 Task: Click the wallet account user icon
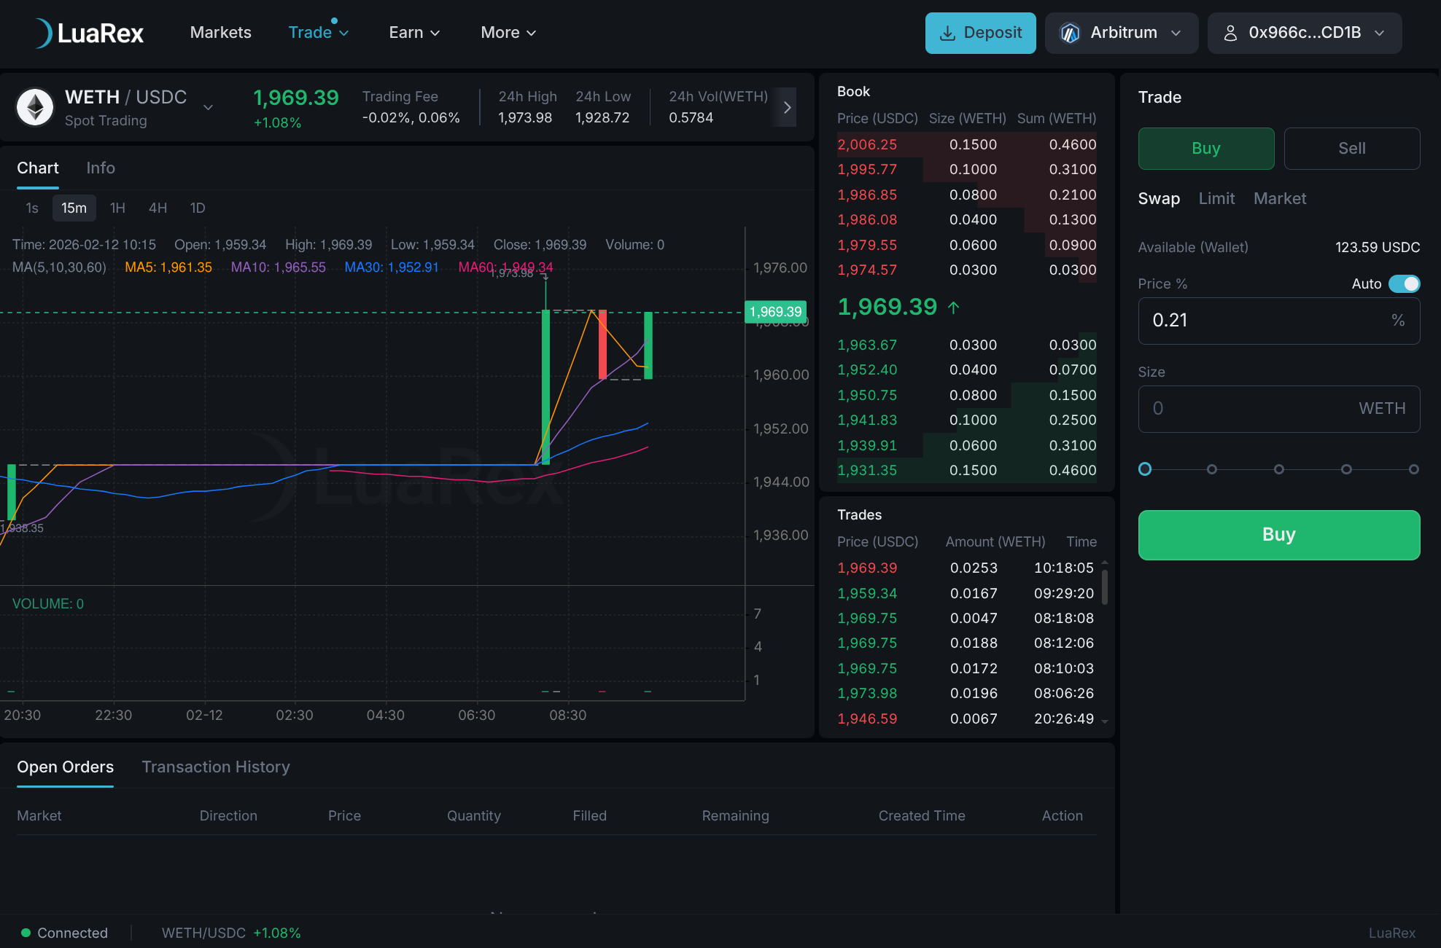click(x=1230, y=33)
